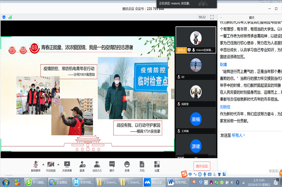Open the 邀请 invite icon
Viewport: 282px width, 187px height.
pyautogui.click(x=82, y=166)
